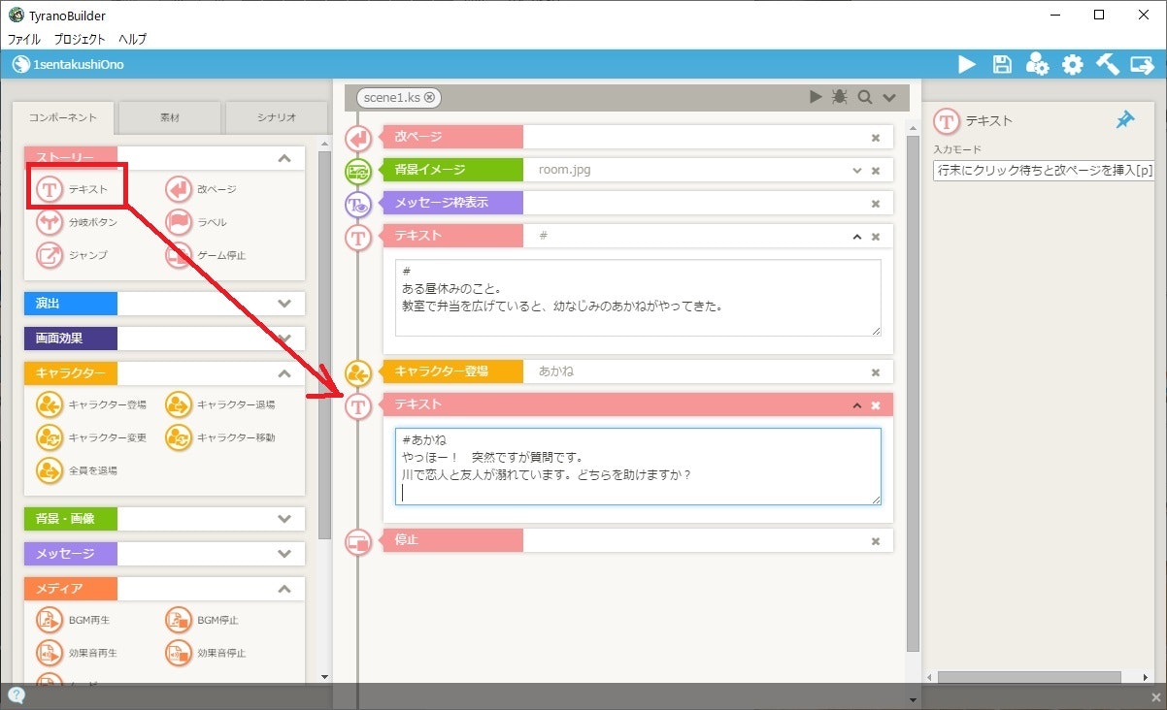Click the export game icon in top toolbar

1142,65
